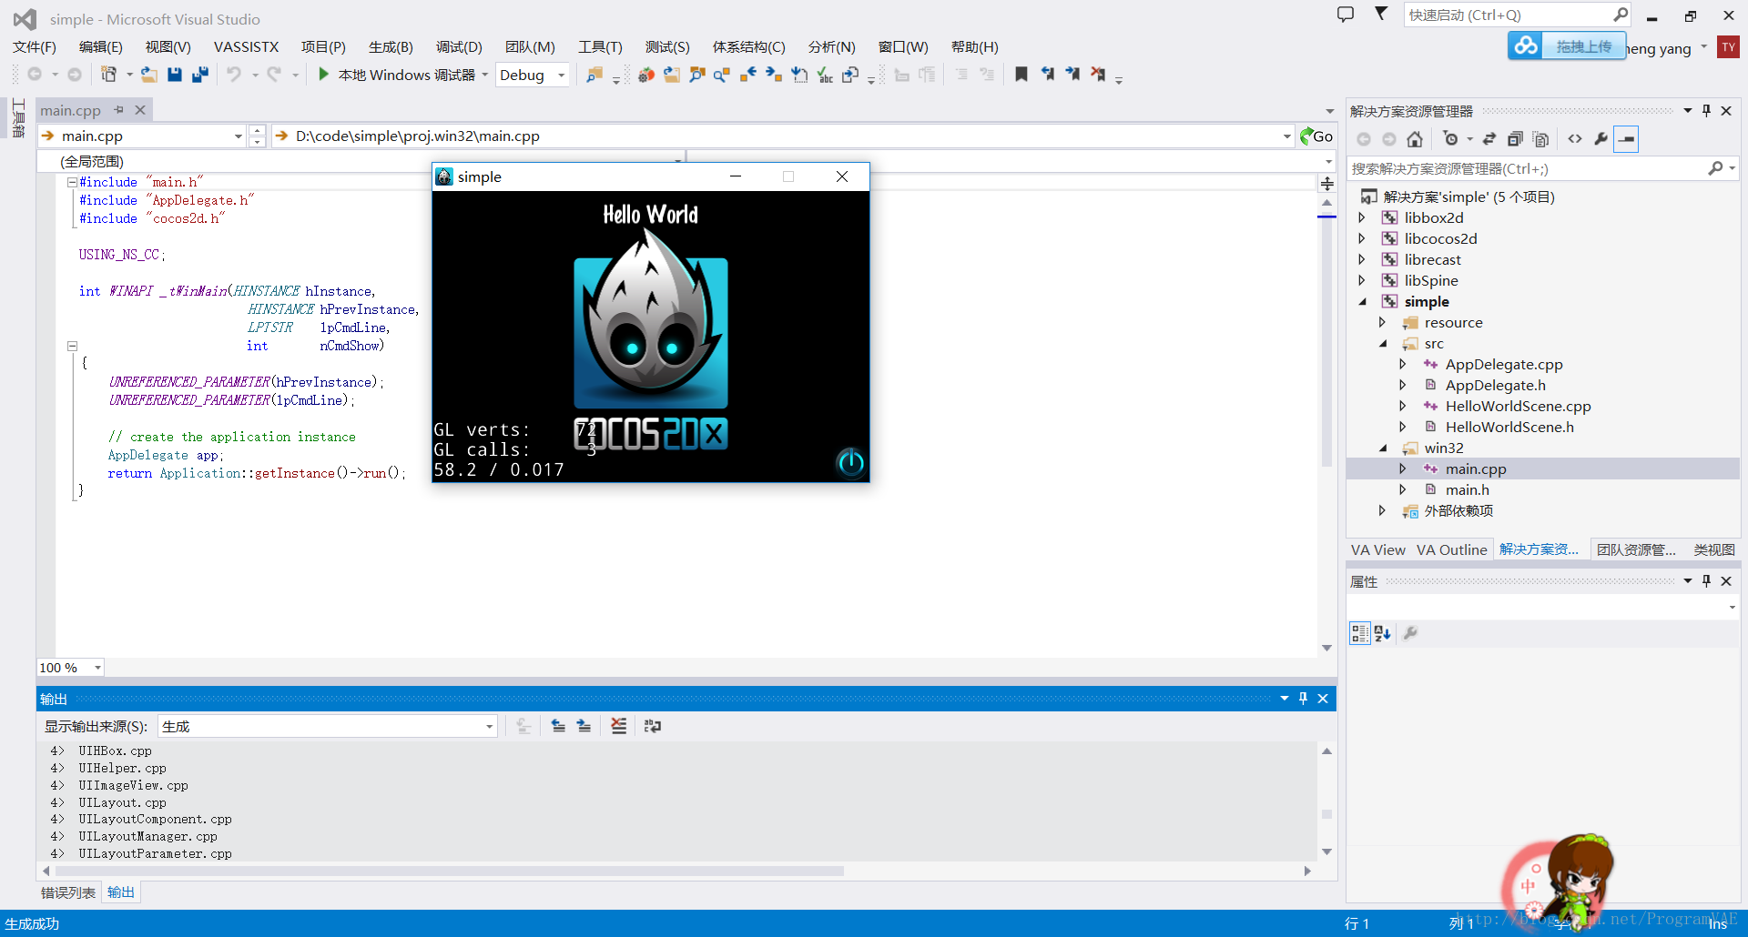Open the 调试(D) menu
This screenshot has height=937, width=1748.
pyautogui.click(x=459, y=47)
